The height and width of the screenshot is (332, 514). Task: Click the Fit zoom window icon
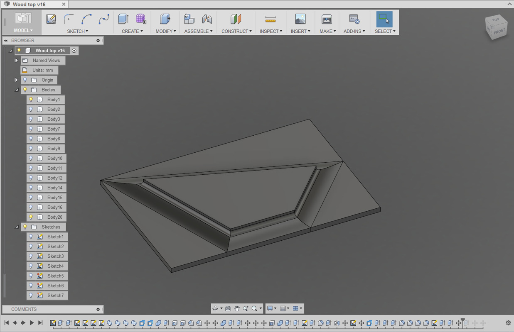click(255, 308)
